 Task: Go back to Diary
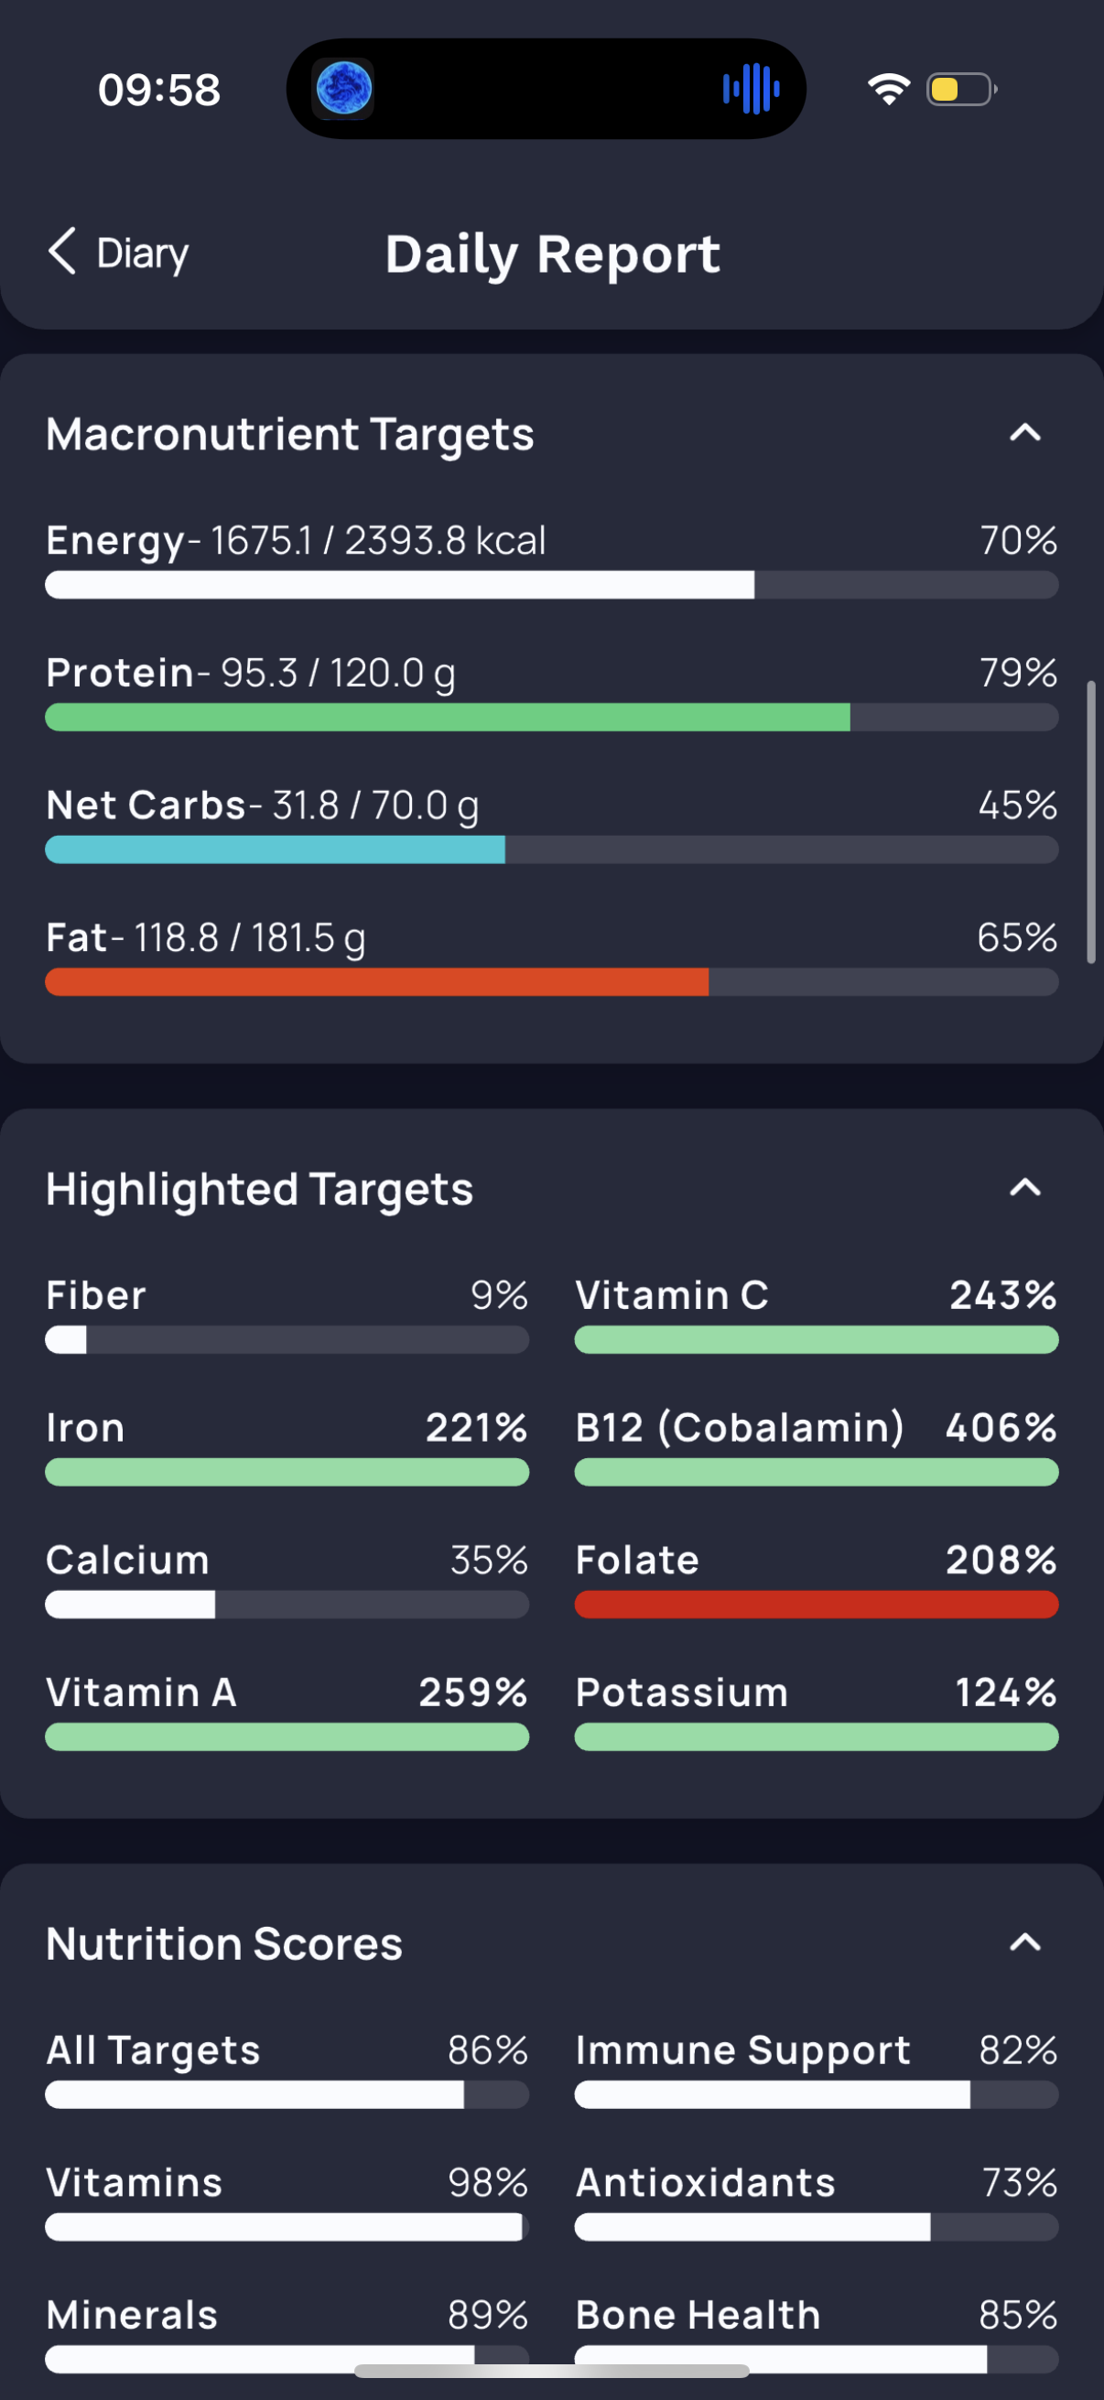coord(118,253)
